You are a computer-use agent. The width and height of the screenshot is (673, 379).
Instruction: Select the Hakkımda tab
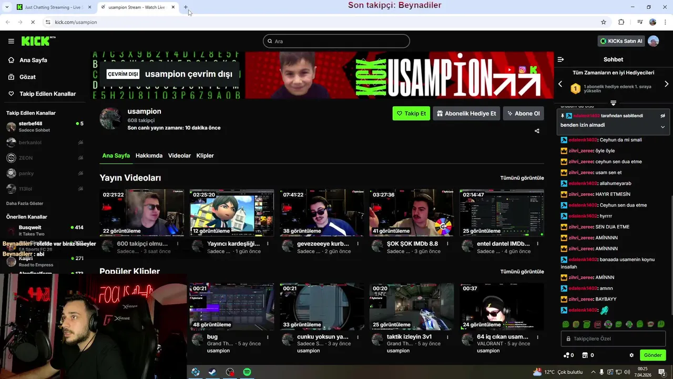coord(149,156)
